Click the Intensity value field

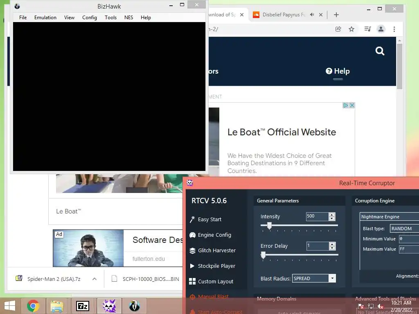tap(317, 217)
